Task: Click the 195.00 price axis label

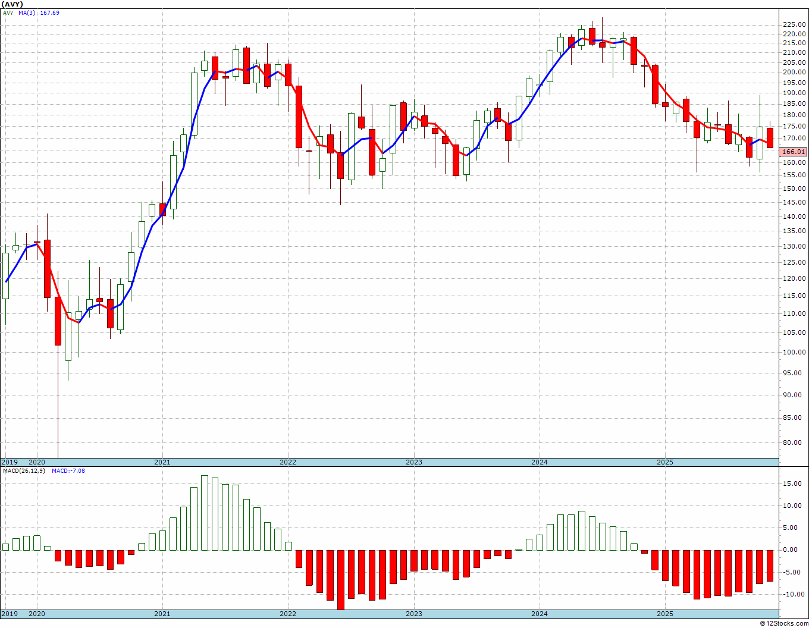Action: click(x=795, y=83)
